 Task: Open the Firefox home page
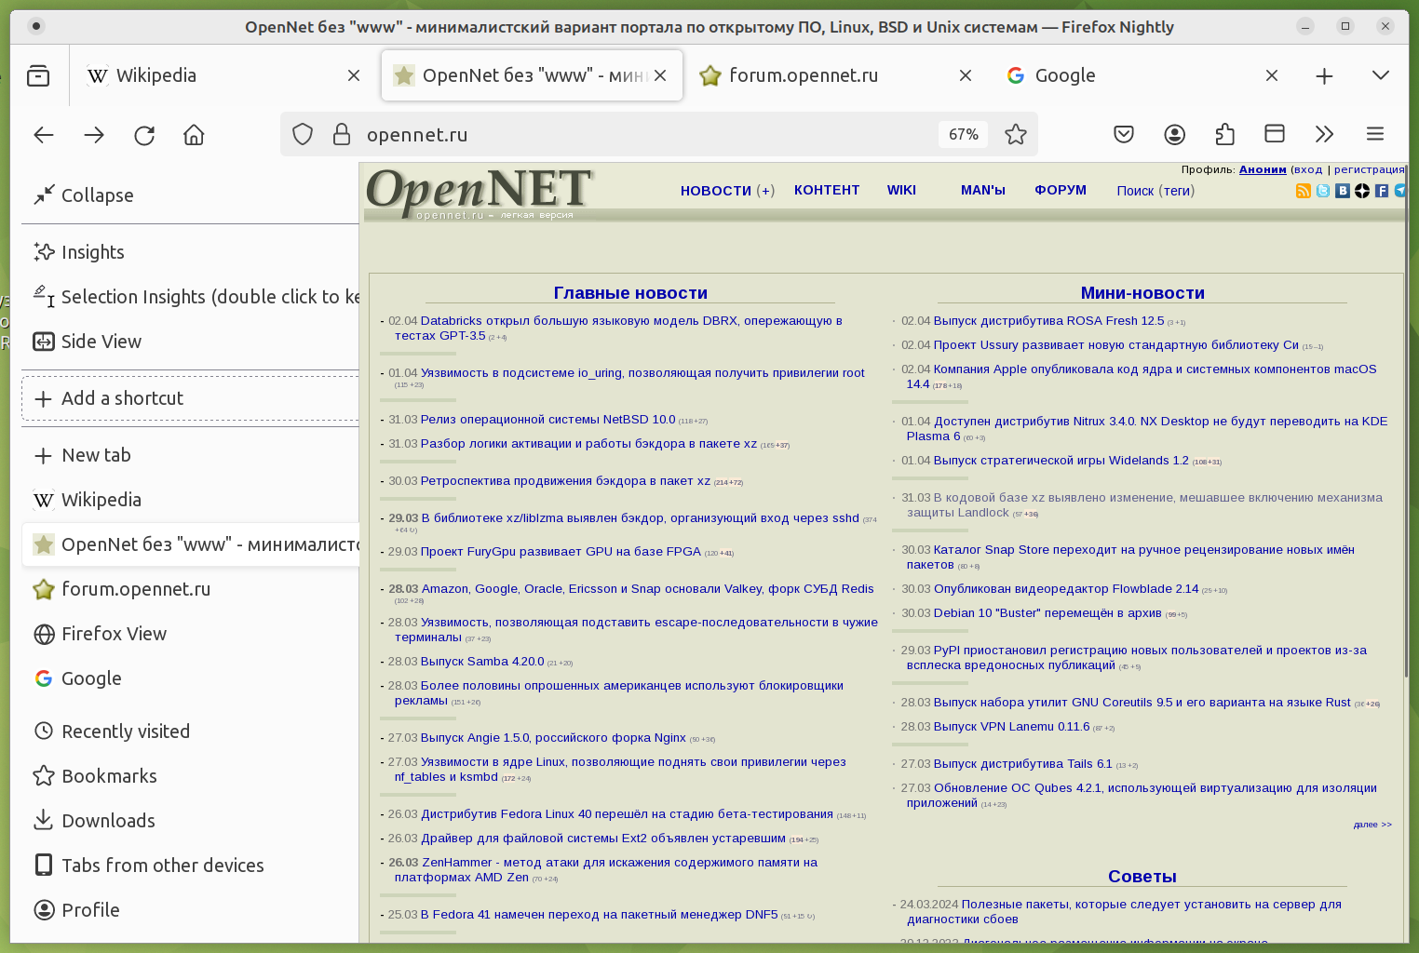pyautogui.click(x=194, y=135)
